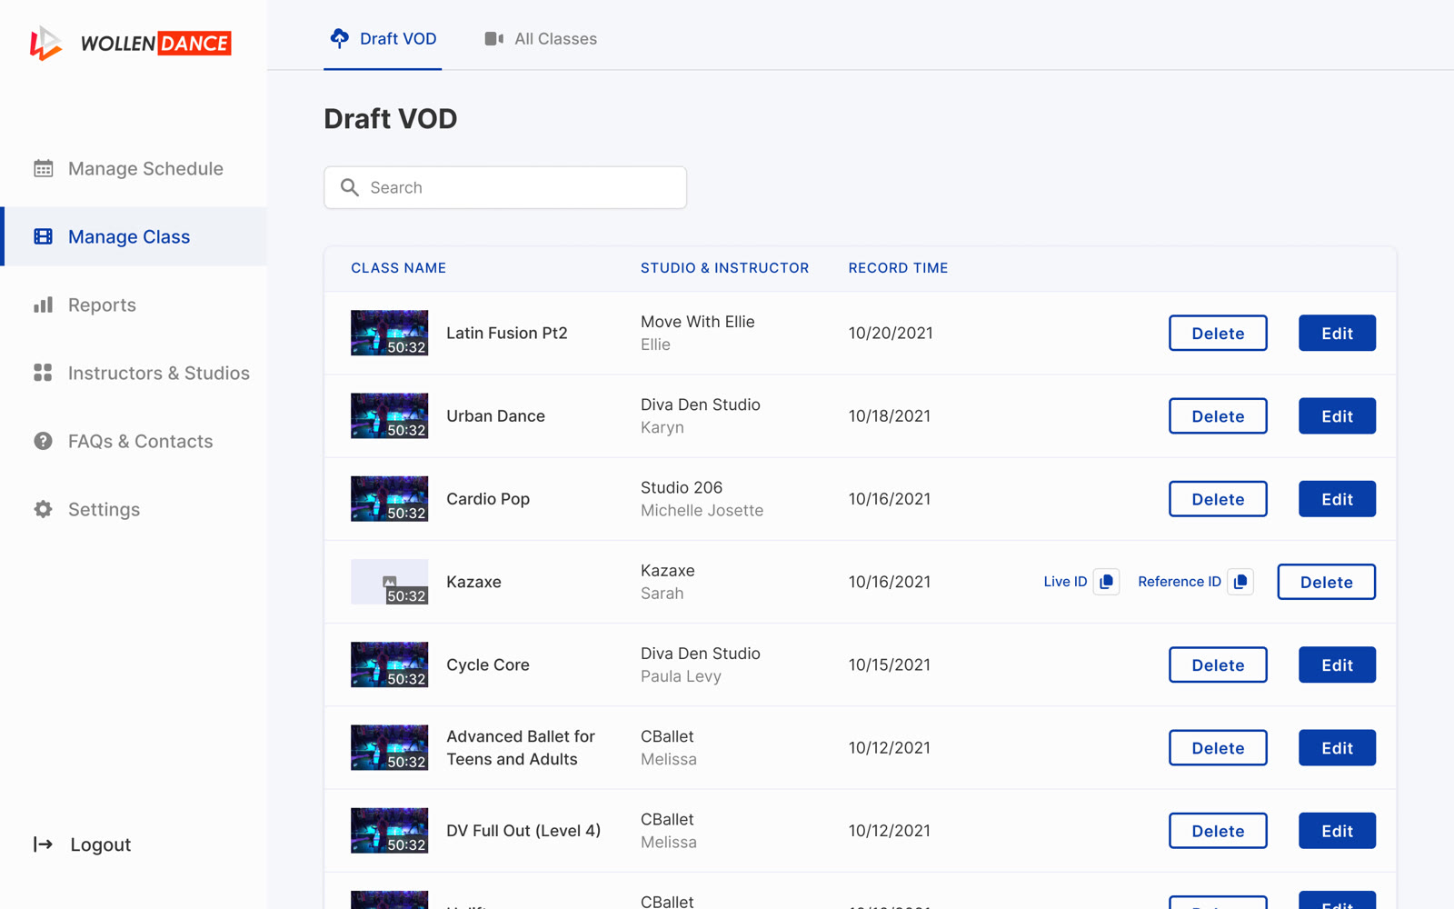Viewport: 1454px width, 909px height.
Task: Click the search magnifier icon
Action: [350, 187]
